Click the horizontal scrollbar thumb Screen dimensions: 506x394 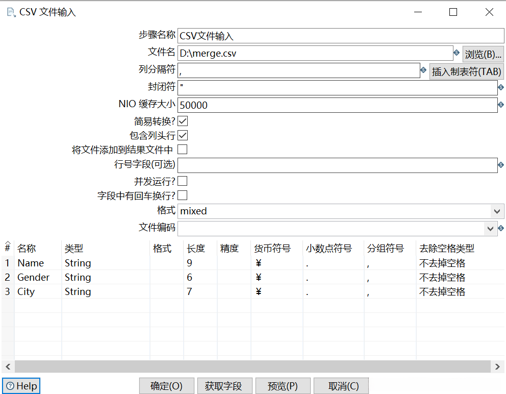[x=252, y=366]
